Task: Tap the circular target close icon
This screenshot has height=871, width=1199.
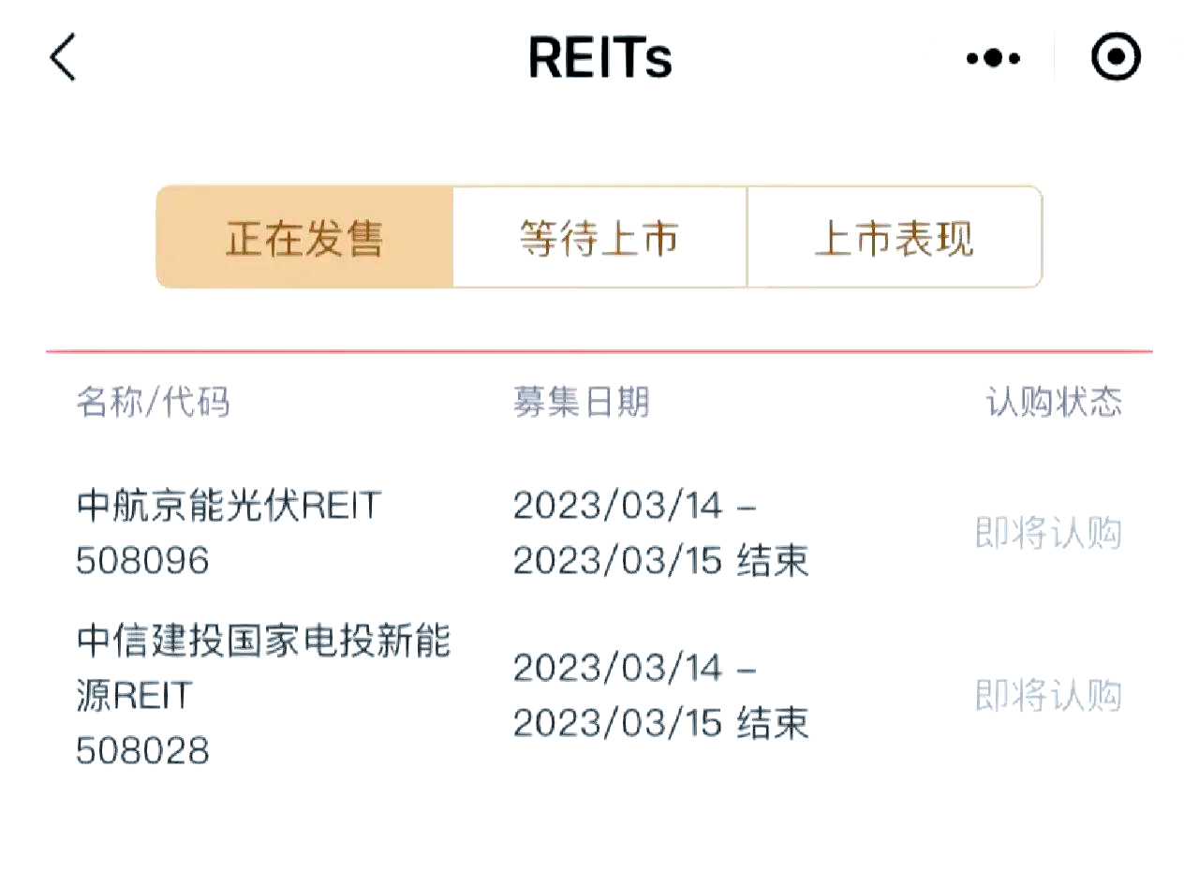Action: [x=1116, y=58]
